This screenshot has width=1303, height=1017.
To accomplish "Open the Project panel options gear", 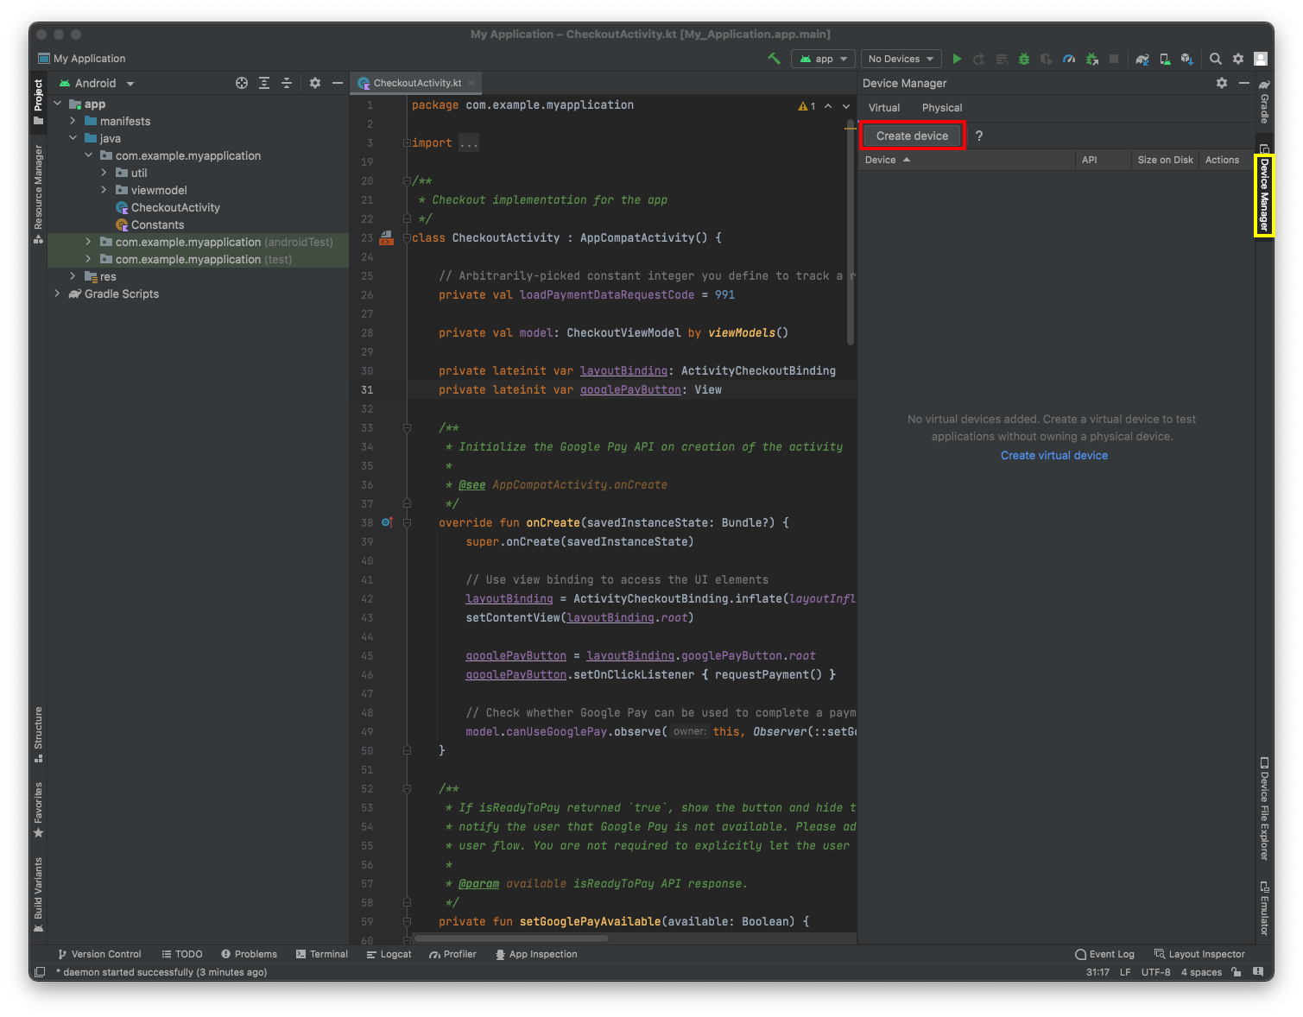I will click(x=315, y=83).
